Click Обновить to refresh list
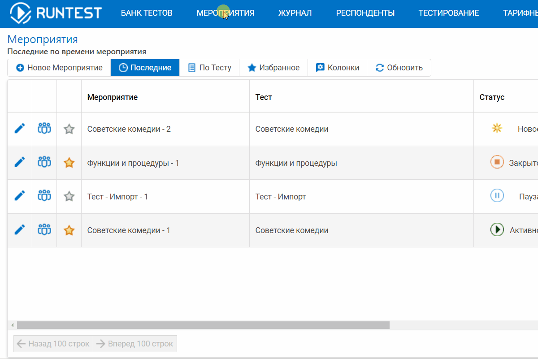The width and height of the screenshot is (538, 359). click(x=399, y=68)
